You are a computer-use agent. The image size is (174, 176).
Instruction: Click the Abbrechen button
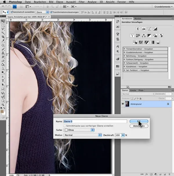point(139,126)
